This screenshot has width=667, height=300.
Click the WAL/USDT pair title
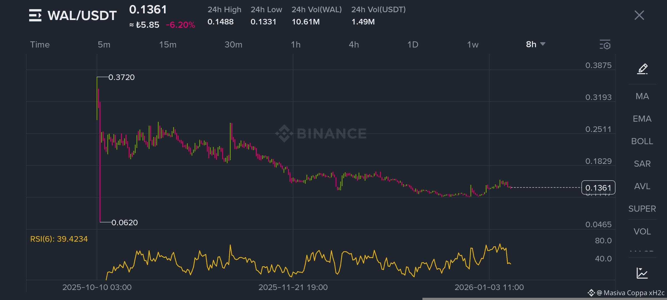click(82, 15)
